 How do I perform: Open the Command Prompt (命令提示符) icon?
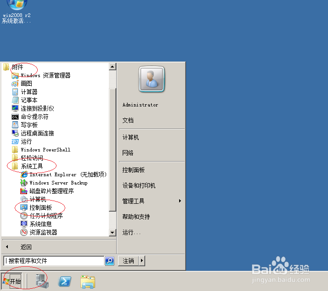(x=15, y=117)
